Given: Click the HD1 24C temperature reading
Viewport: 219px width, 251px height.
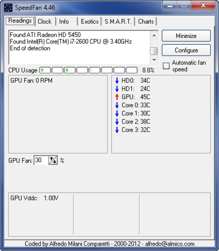Looking at the screenshot, I should click(x=136, y=89).
